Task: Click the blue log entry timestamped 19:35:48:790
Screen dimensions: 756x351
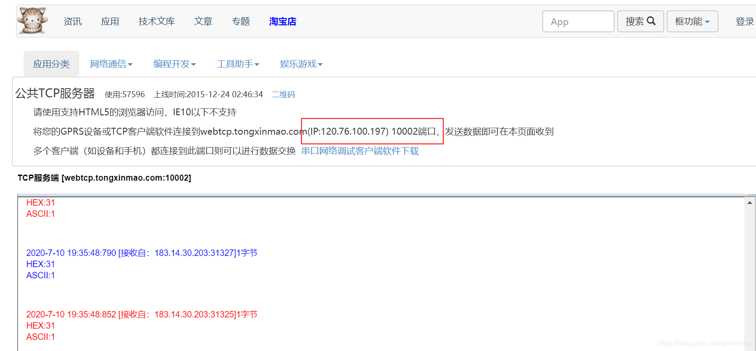Action: click(x=142, y=253)
